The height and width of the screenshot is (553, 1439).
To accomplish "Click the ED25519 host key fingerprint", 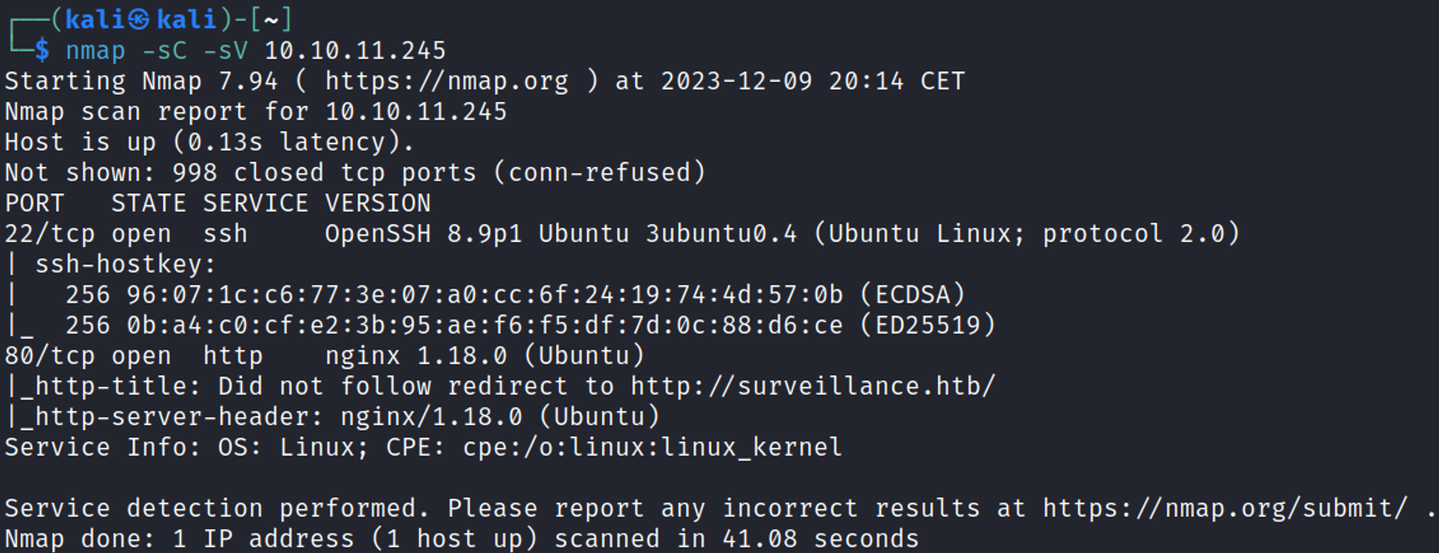I will pyautogui.click(x=484, y=325).
